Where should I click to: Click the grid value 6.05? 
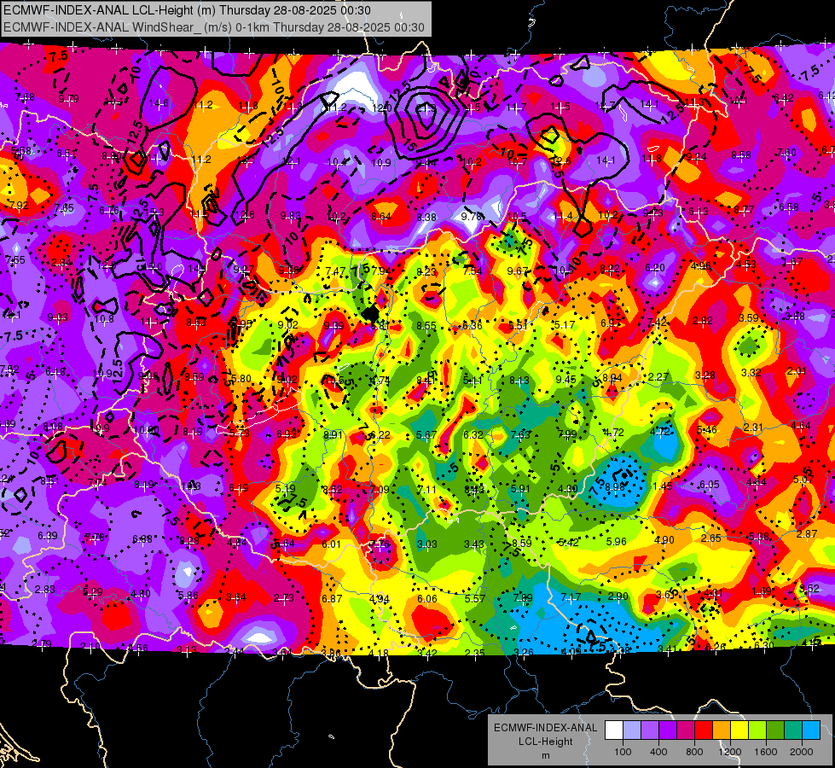710,485
